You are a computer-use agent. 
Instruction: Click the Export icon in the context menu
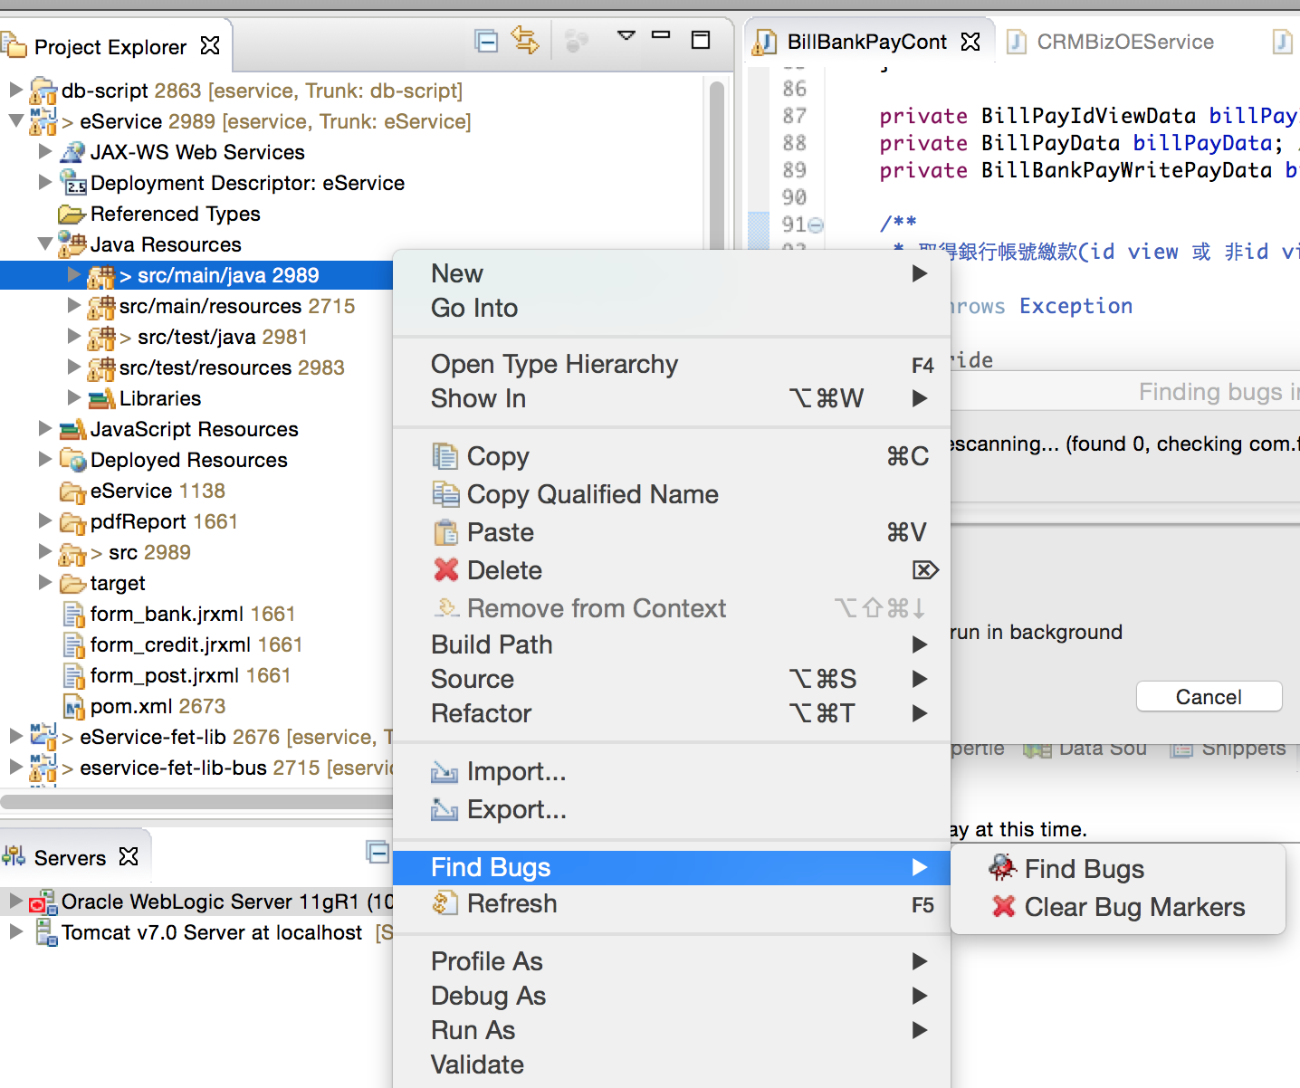(x=444, y=810)
